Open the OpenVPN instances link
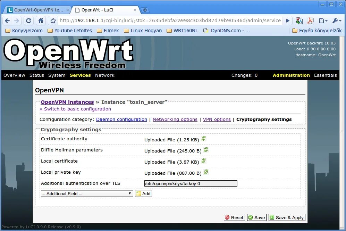Image resolution: width=346 pixels, height=231 pixels. pyautogui.click(x=67, y=102)
